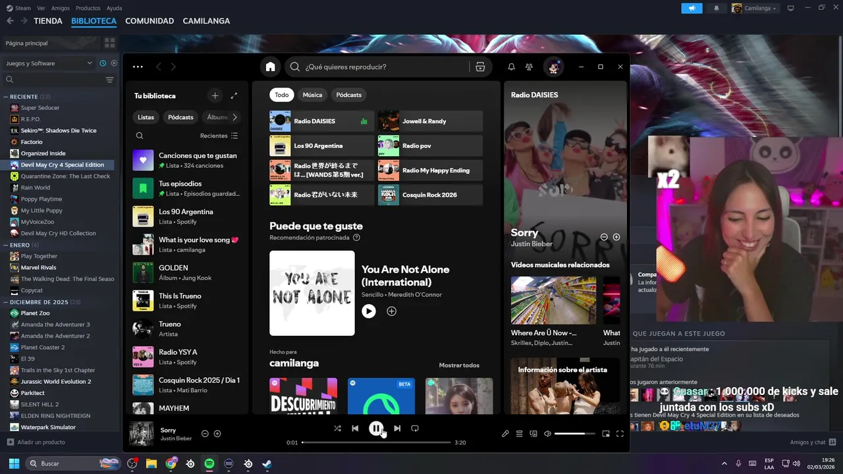The height and width of the screenshot is (474, 843).
Task: Go forward in Spotify navigation
Action: 173,66
